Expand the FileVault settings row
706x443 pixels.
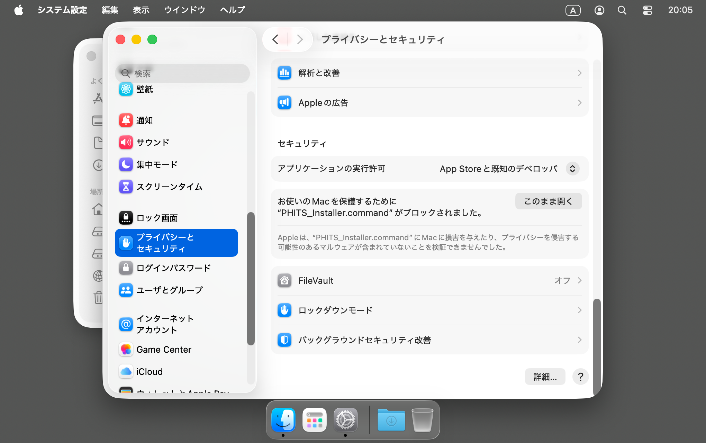pos(429,281)
